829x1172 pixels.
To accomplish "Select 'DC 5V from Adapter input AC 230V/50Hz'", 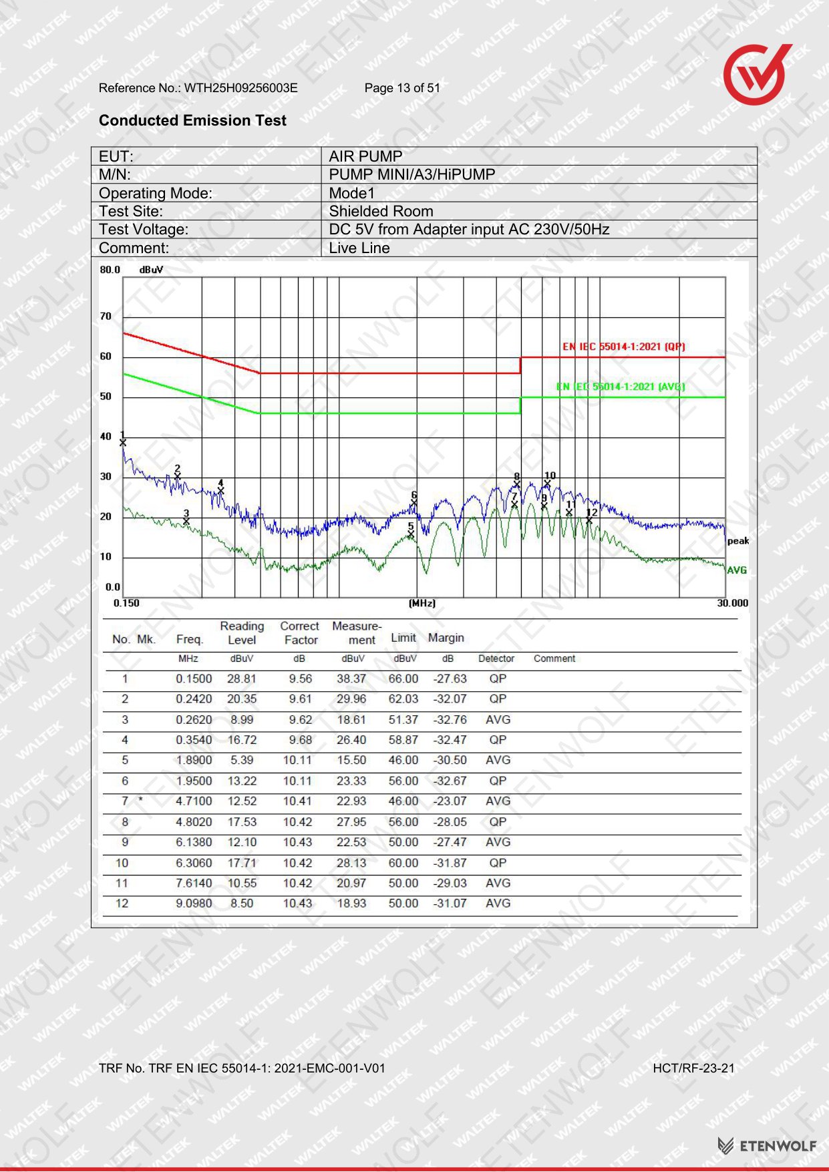I will point(469,229).
